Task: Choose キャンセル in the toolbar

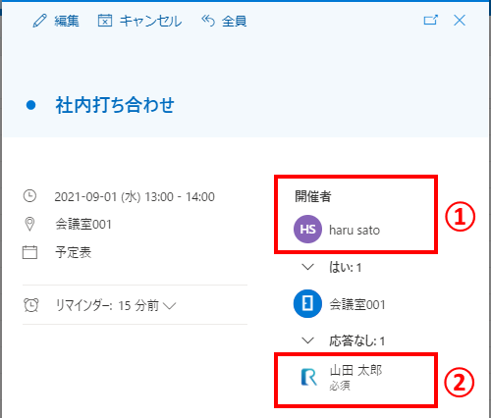Action: tap(150, 21)
